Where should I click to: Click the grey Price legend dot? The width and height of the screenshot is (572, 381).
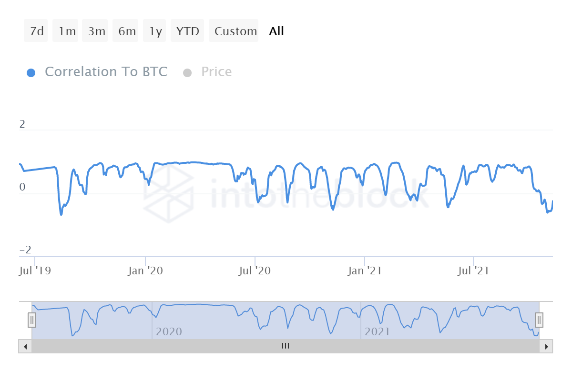(187, 73)
